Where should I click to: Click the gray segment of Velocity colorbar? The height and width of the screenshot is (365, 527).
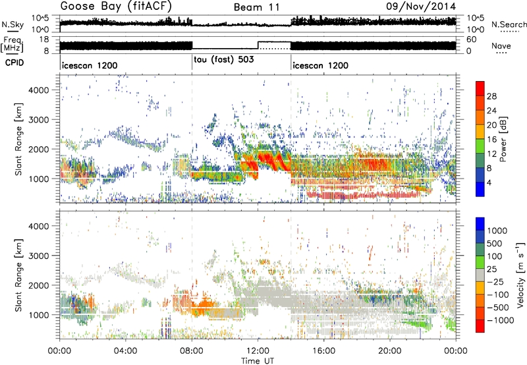click(480, 275)
